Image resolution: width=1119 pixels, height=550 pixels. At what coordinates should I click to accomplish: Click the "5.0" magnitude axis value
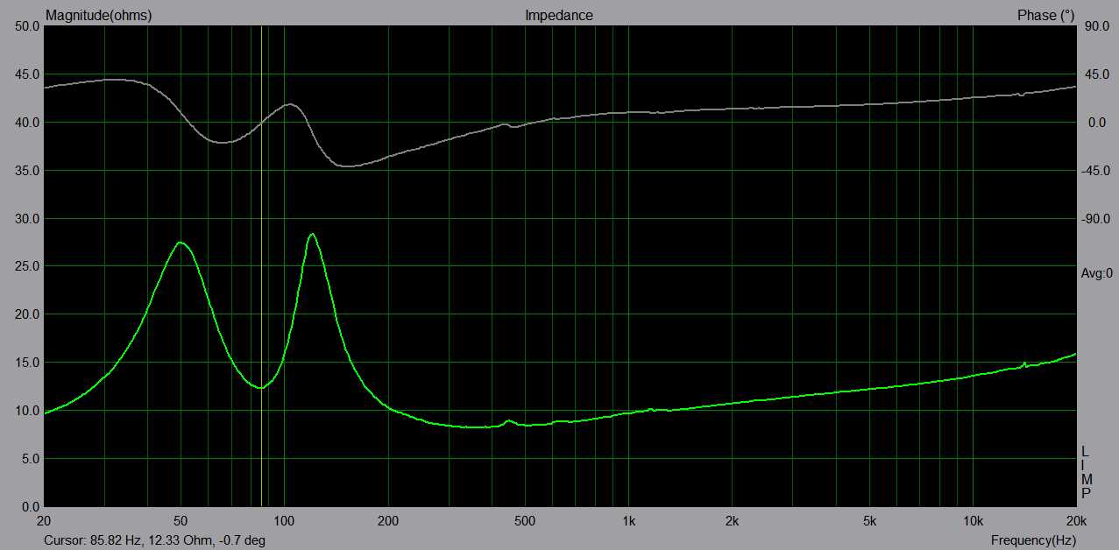31,459
